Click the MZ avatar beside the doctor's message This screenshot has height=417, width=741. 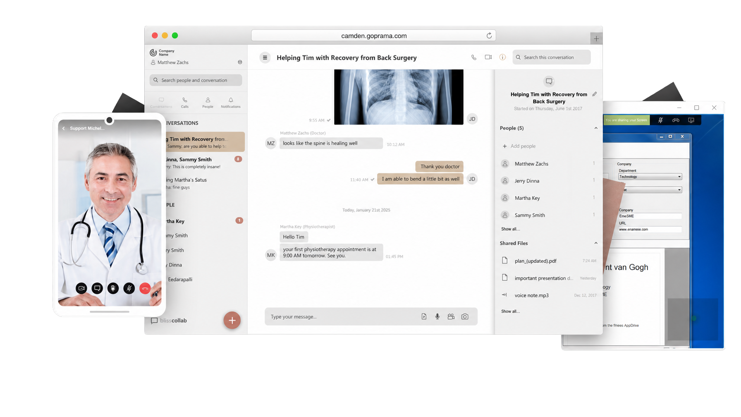(271, 143)
